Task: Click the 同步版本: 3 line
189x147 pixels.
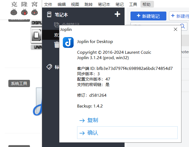Action: click(88, 74)
